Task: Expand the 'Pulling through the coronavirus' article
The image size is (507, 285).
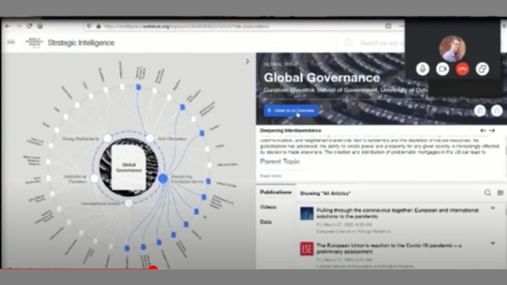Action: [493, 208]
